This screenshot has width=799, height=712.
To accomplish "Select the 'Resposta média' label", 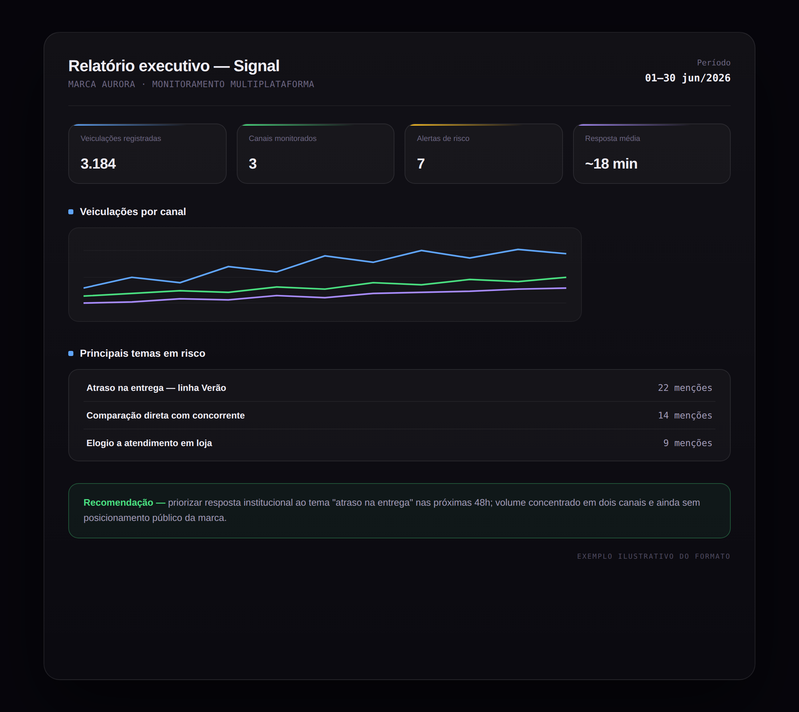I will point(612,138).
